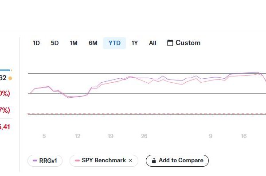This screenshot has height=176, width=266.
Task: Click the blue progress bar above 62
Action: 5,70
